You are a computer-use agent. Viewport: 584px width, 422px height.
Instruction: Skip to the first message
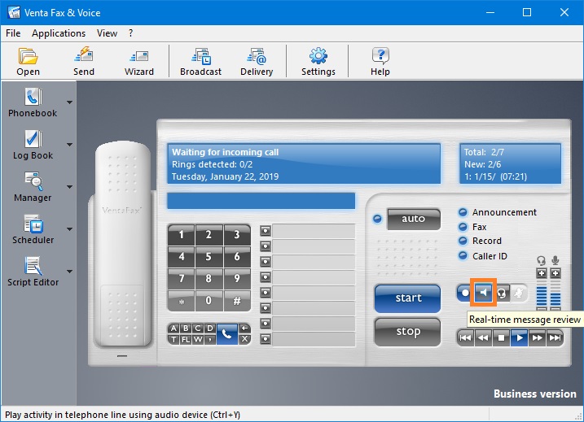[x=465, y=337]
